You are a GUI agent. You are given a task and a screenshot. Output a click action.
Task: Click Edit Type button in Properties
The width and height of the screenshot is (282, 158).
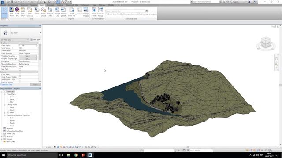coord(35,39)
